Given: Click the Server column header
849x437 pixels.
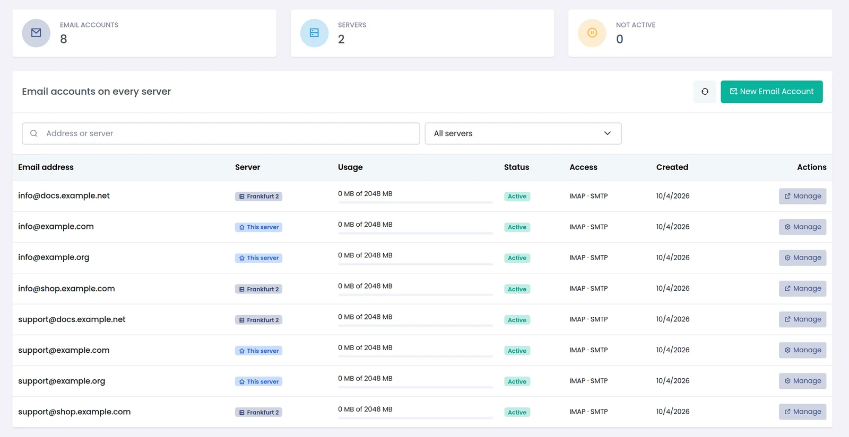Looking at the screenshot, I should [x=247, y=167].
